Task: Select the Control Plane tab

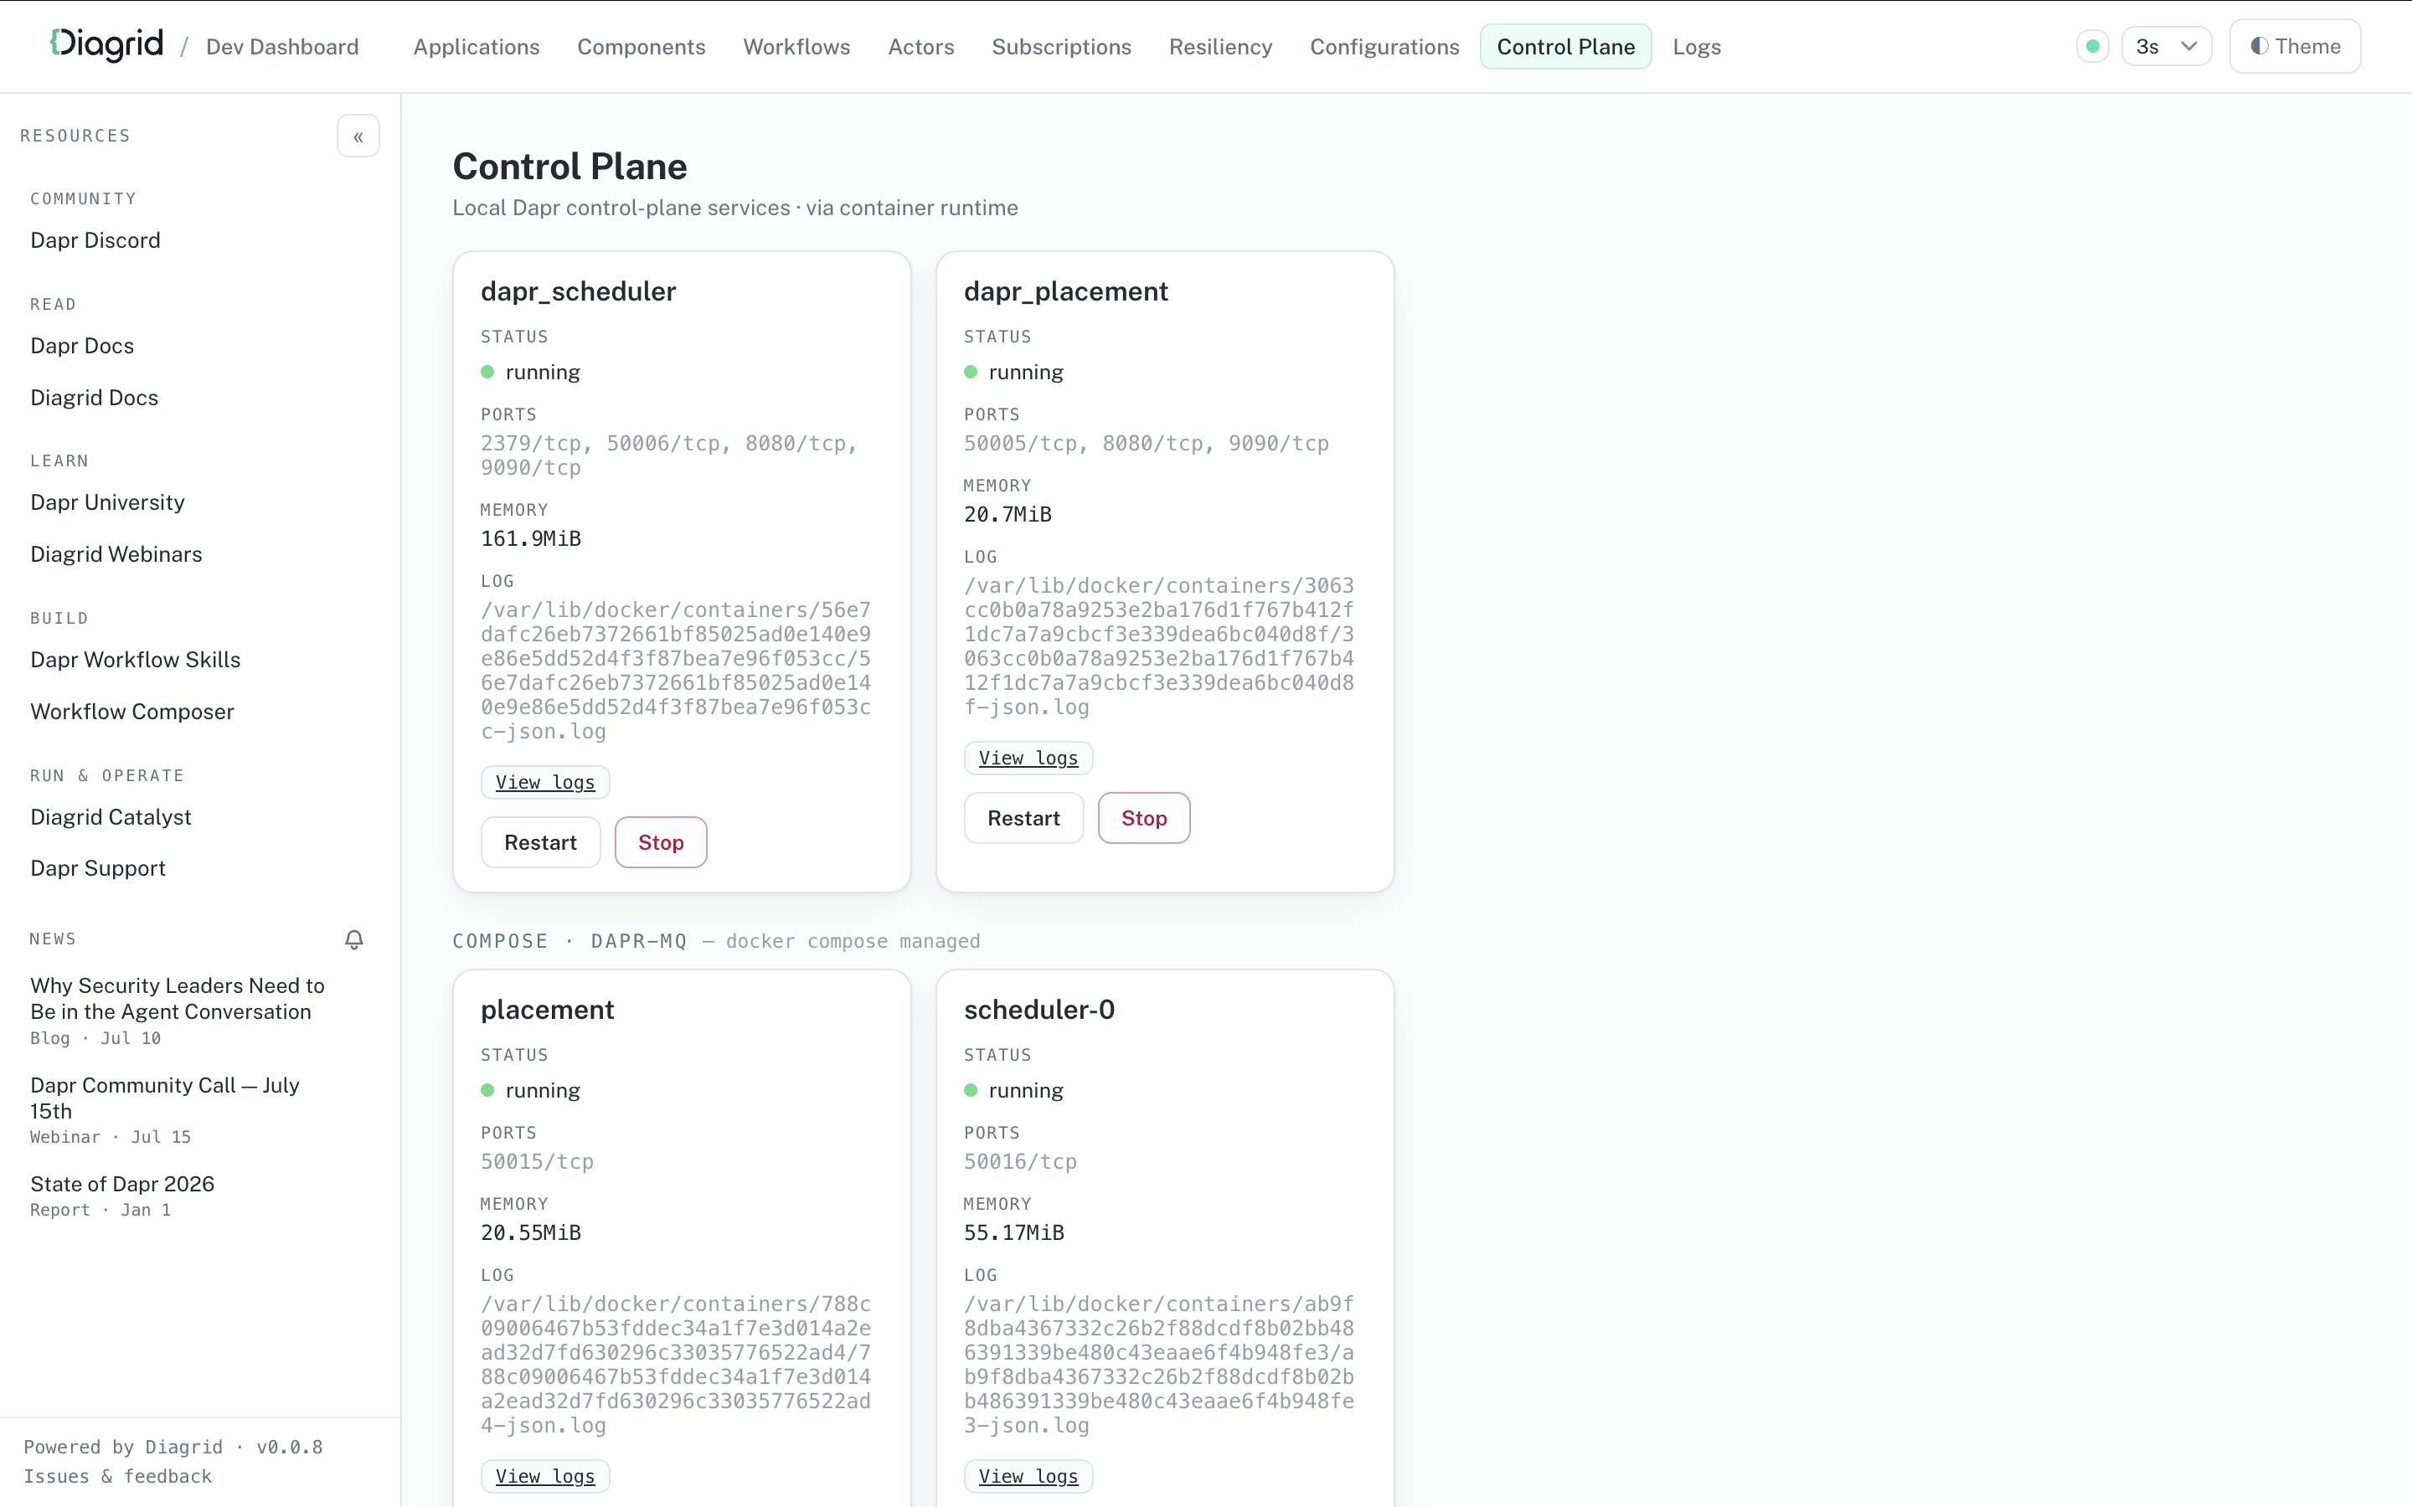Action: click(1564, 47)
